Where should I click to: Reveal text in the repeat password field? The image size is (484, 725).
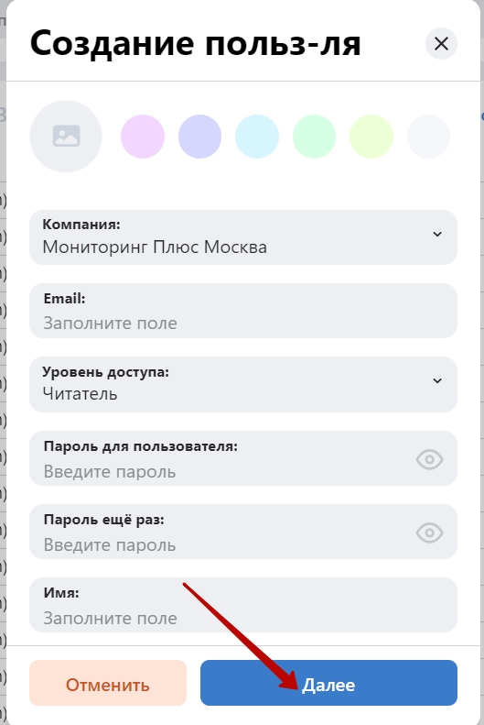429,533
